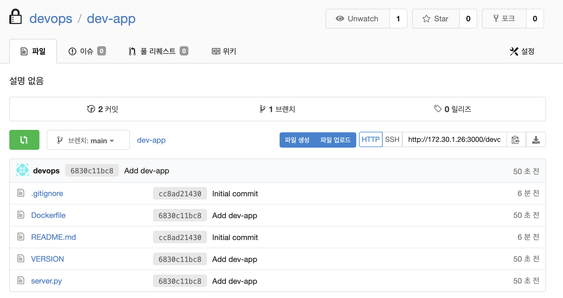Click the lock icon beside repository name
Image resolution: width=563 pixels, height=298 pixels.
pyautogui.click(x=15, y=17)
